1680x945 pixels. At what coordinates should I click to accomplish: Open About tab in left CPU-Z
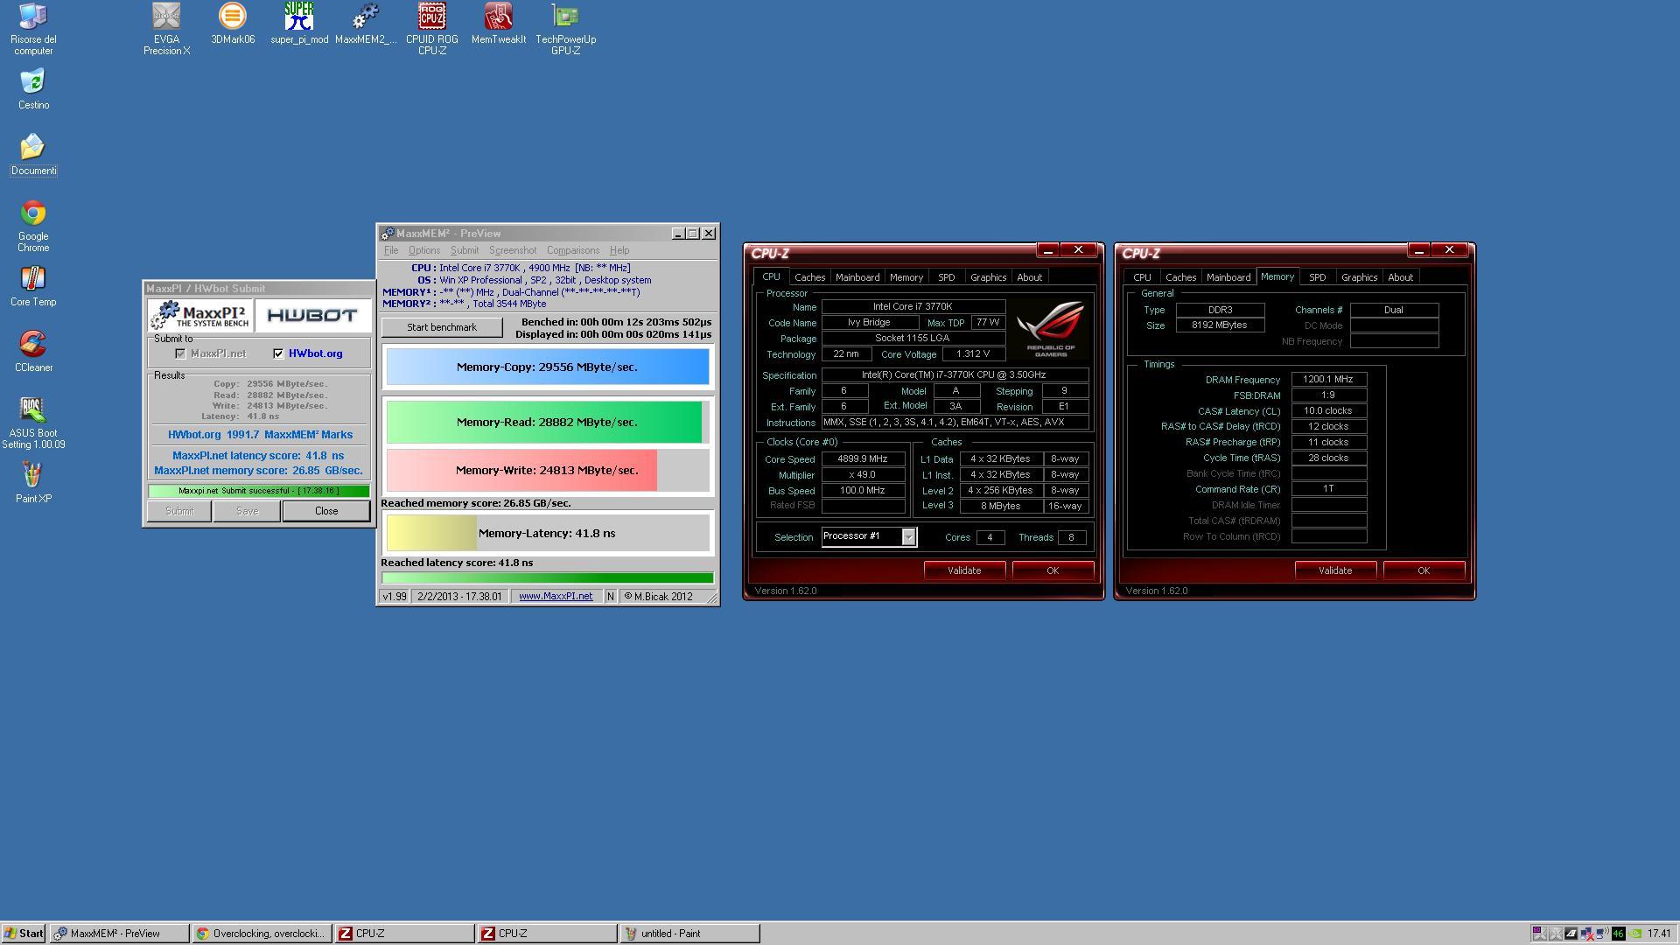[1029, 277]
